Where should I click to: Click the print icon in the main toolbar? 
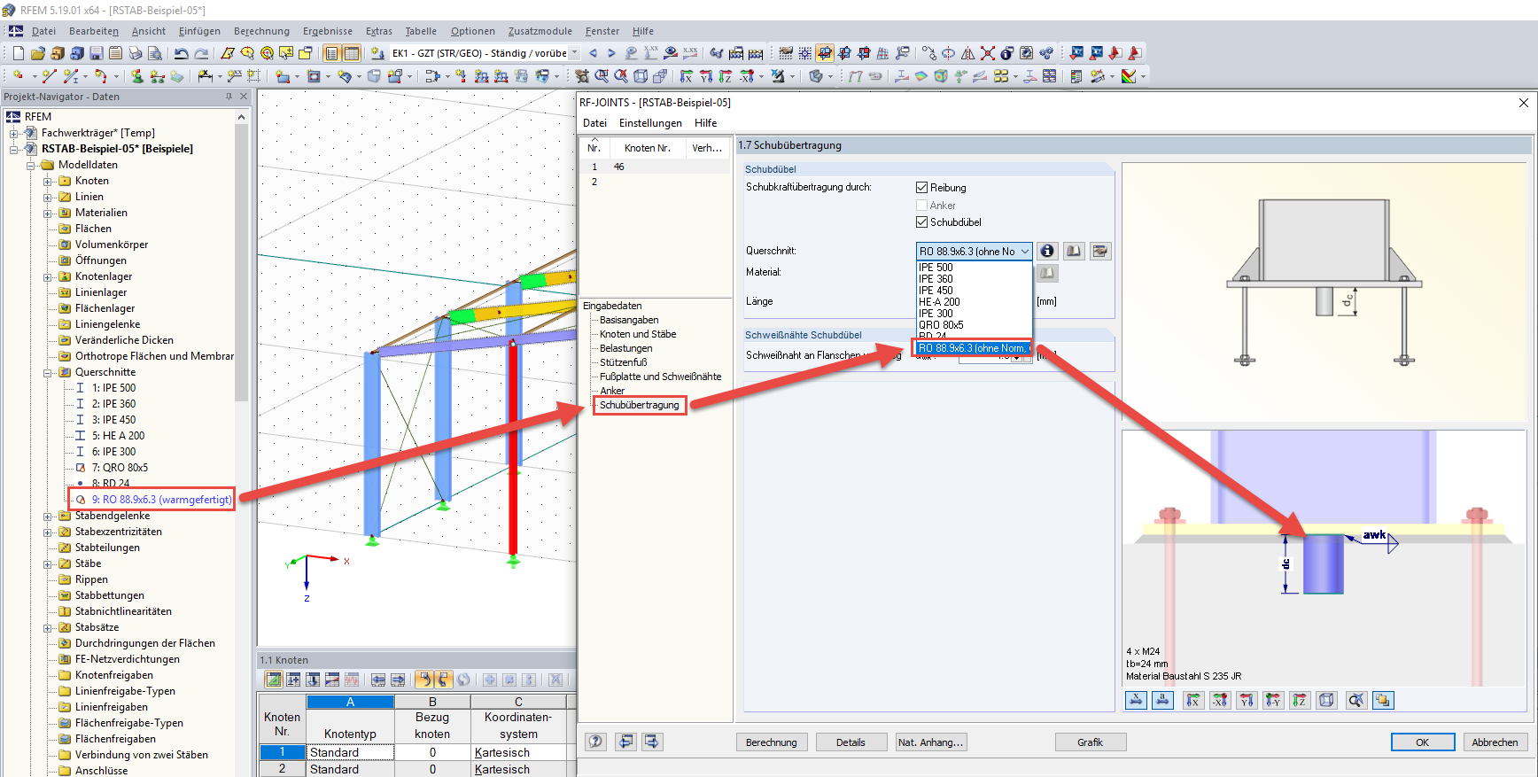point(135,53)
